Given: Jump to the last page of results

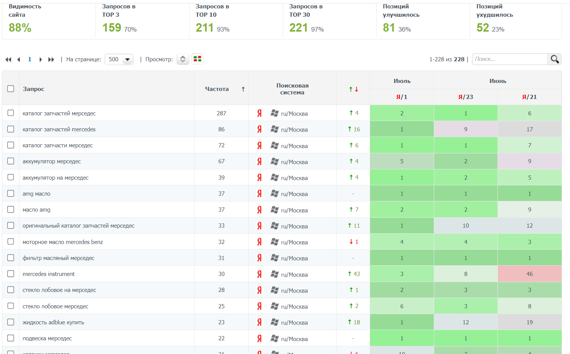Looking at the screenshot, I should (x=51, y=59).
